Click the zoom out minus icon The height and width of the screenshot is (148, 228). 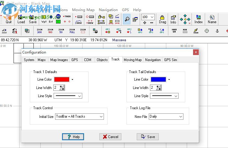point(152,23)
